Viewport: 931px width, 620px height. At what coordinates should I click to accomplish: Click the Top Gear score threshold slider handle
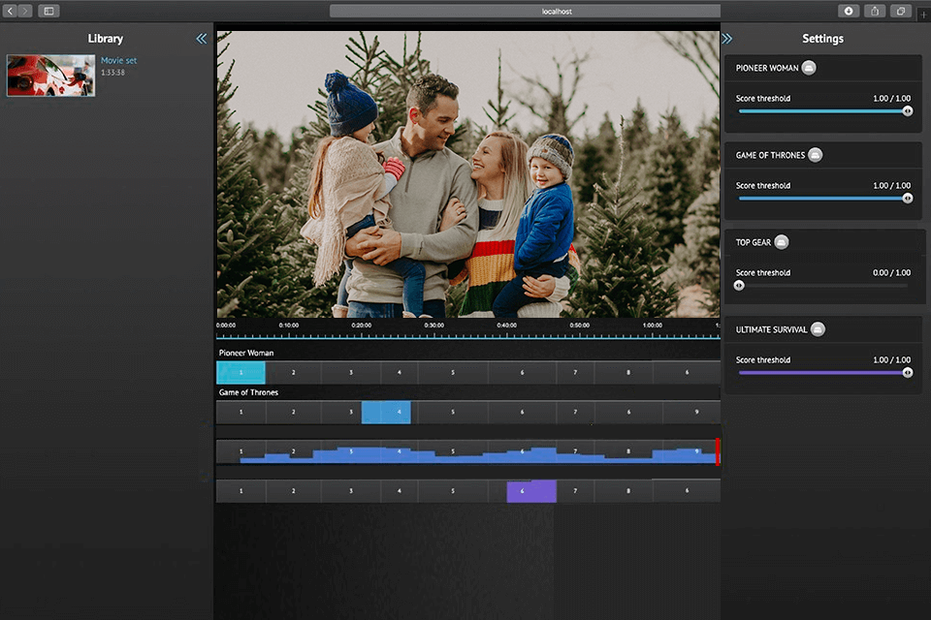(739, 286)
